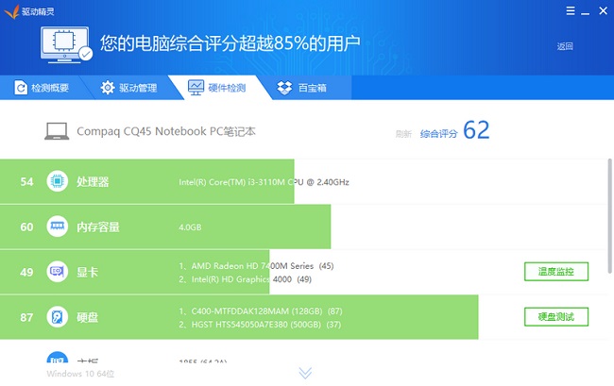Image resolution: width=614 pixels, height=386 pixels.
Task: Click the 显卡 graphics card icon
Action: (58, 272)
